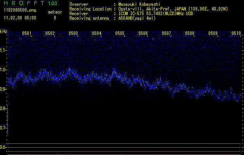
Task: Click the HROFFT program title text
Action: click(24, 3)
